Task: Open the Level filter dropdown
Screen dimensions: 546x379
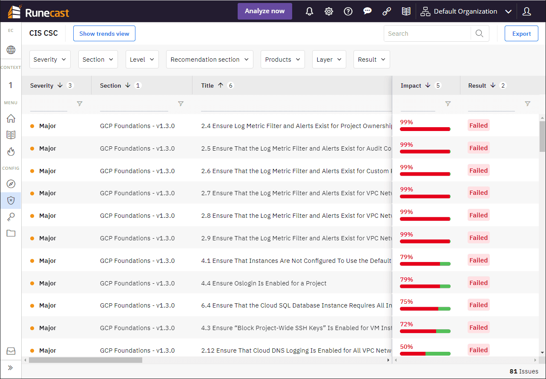Action: pos(142,60)
